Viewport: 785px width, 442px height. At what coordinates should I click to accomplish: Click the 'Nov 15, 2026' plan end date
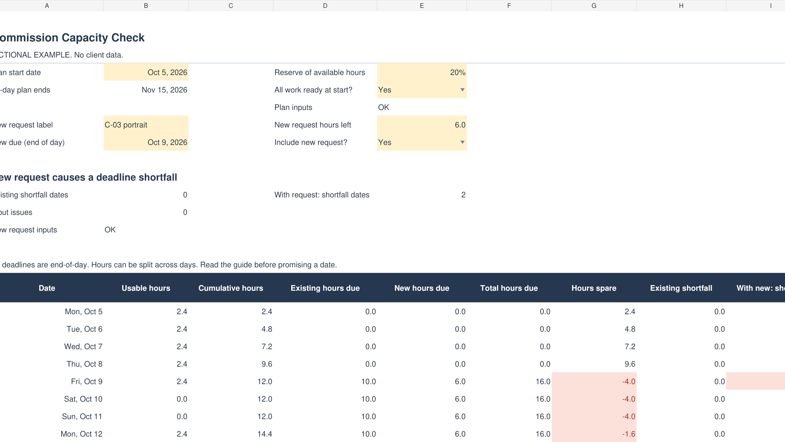[x=164, y=90]
